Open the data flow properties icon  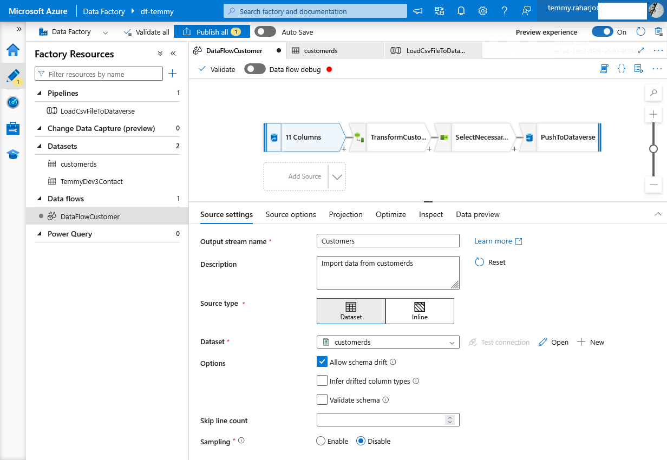tap(639, 69)
